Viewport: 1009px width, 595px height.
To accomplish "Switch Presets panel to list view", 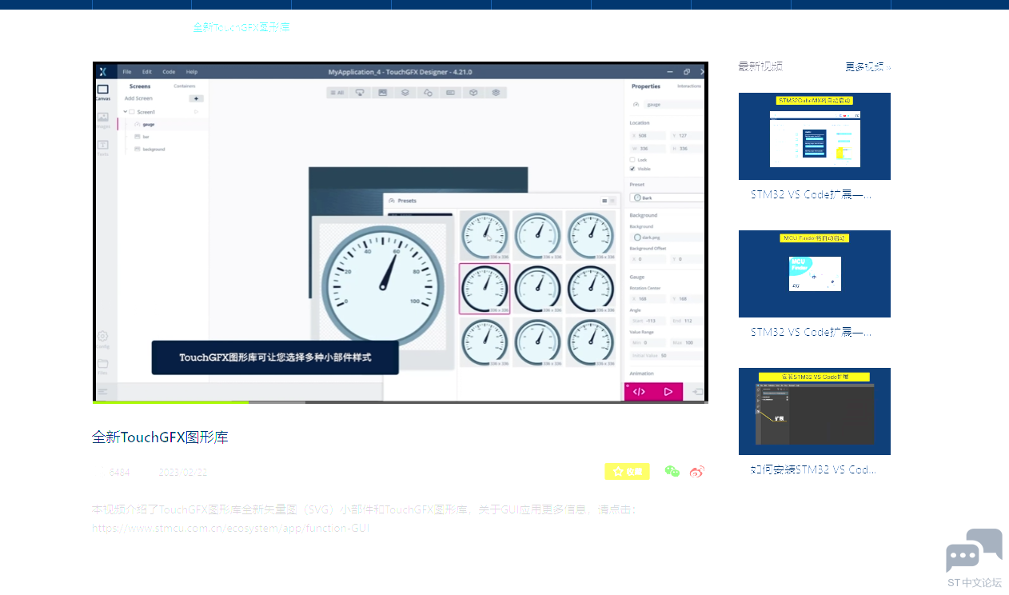I will (x=613, y=201).
